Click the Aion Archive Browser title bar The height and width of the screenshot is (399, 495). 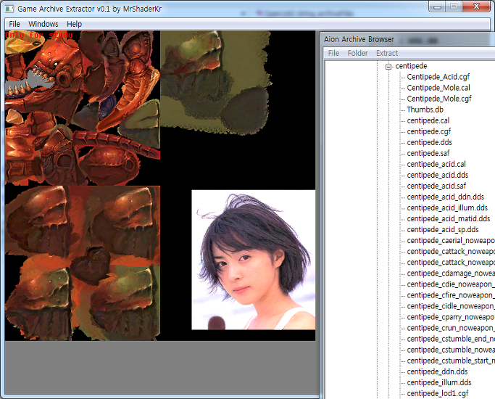(407, 39)
